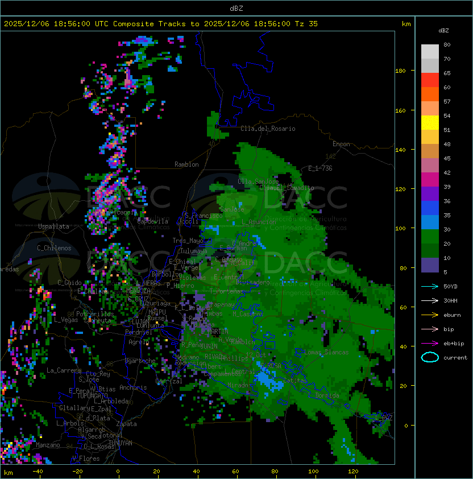Click the 'L_Vegas' map label
The width and height of the screenshot is (473, 479).
[x=66, y=320]
